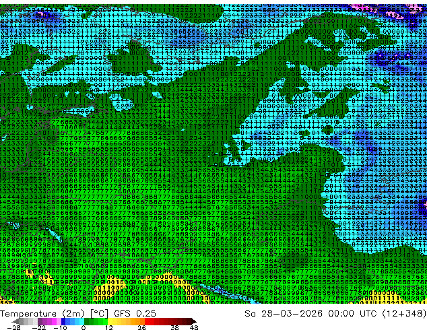Click the "26" legend value
This screenshot has height=330, width=427.
tap(141, 327)
